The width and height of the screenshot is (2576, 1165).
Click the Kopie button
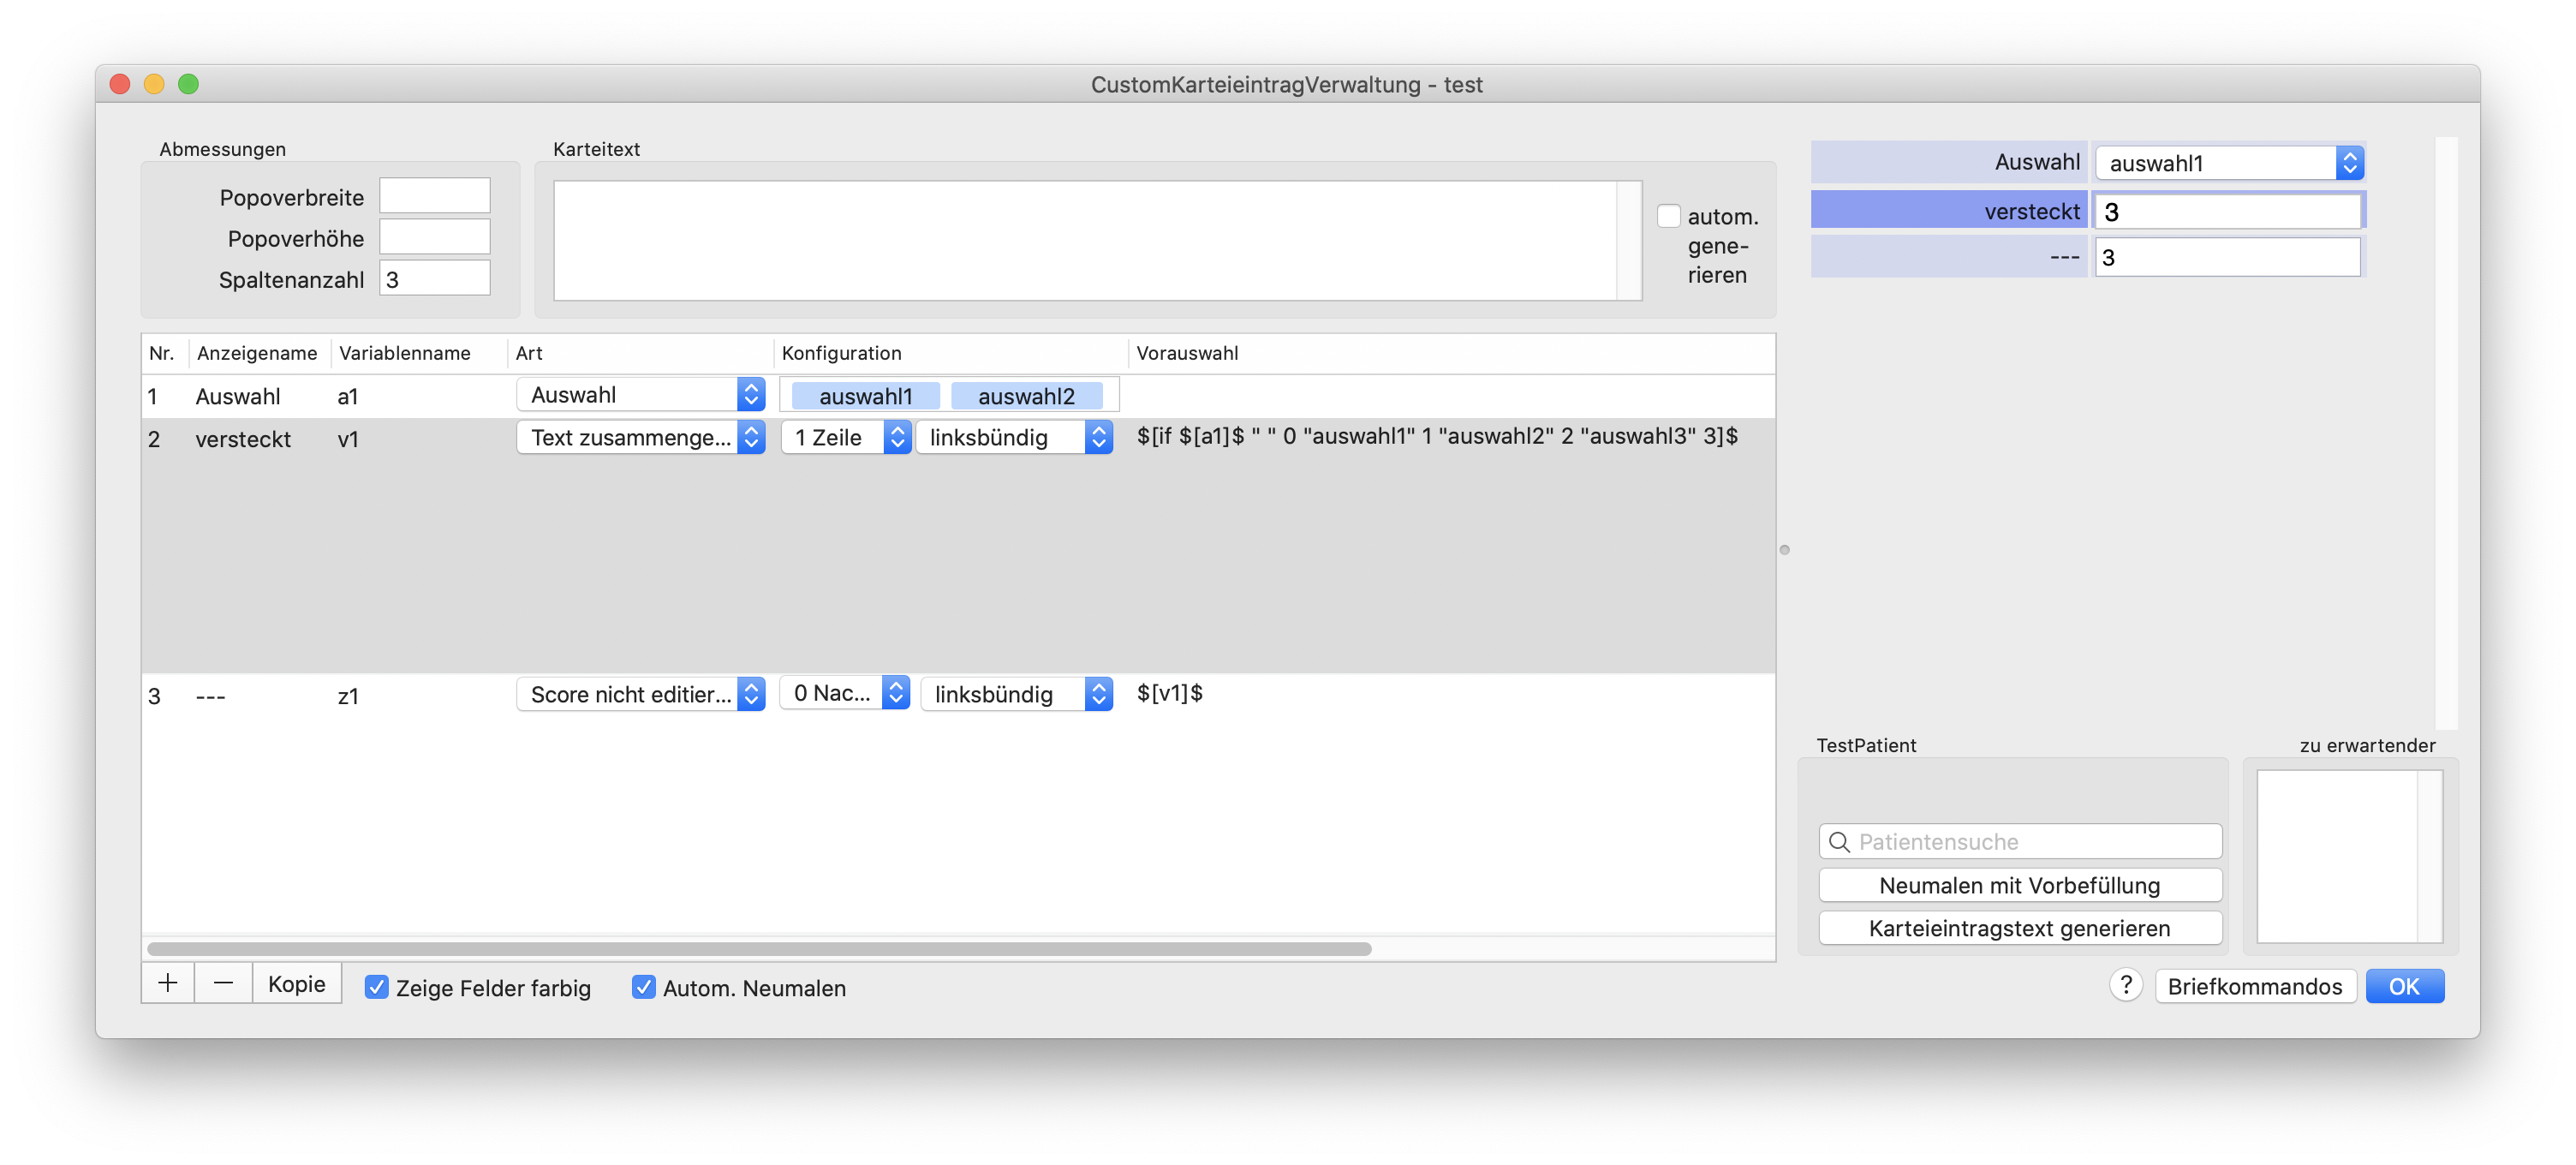(297, 984)
